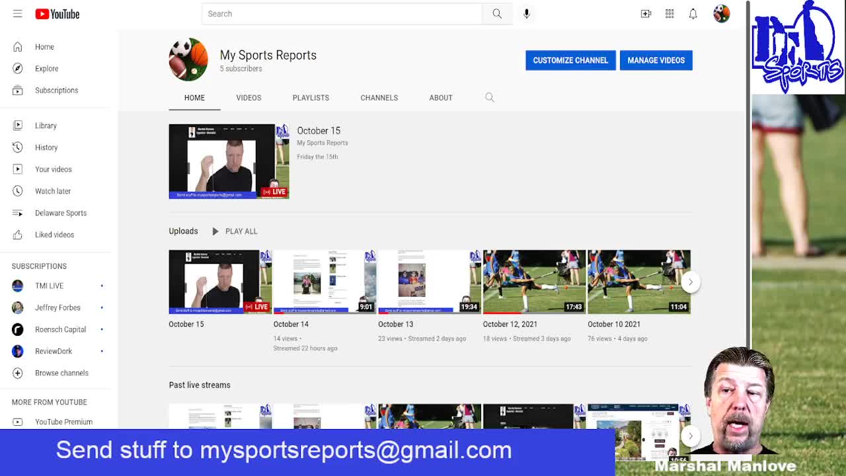Open October 13 video thumbnail
846x476 pixels.
click(430, 282)
